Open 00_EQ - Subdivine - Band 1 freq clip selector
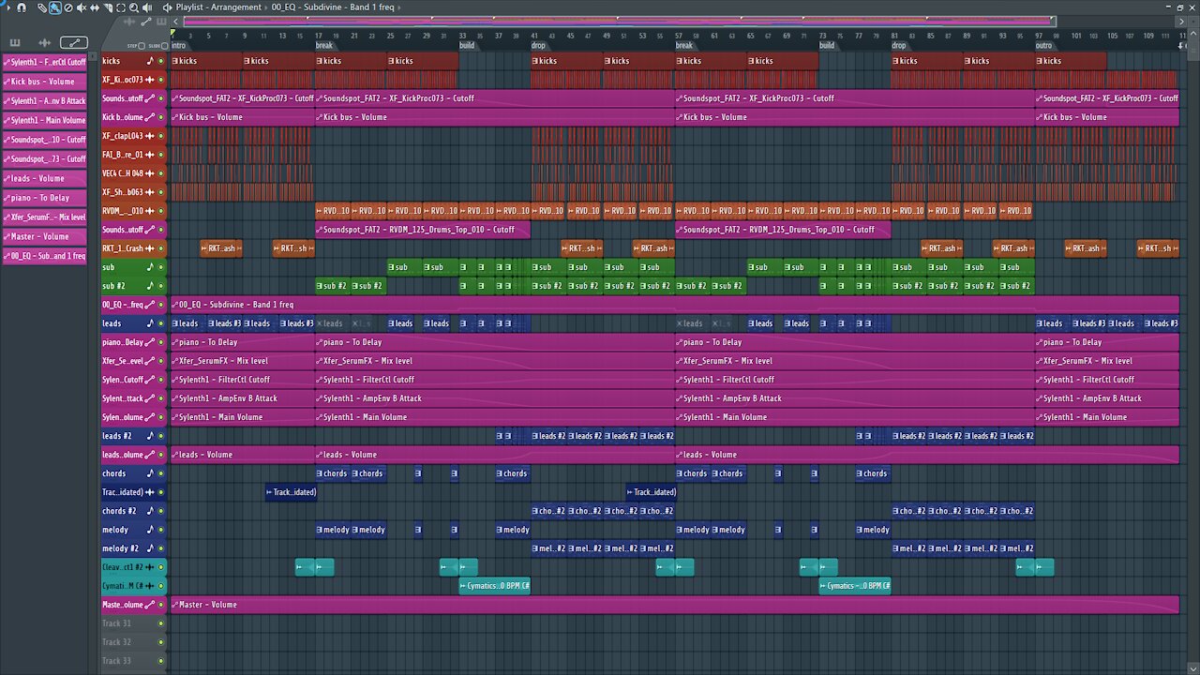This screenshot has height=675, width=1200. 334,7
